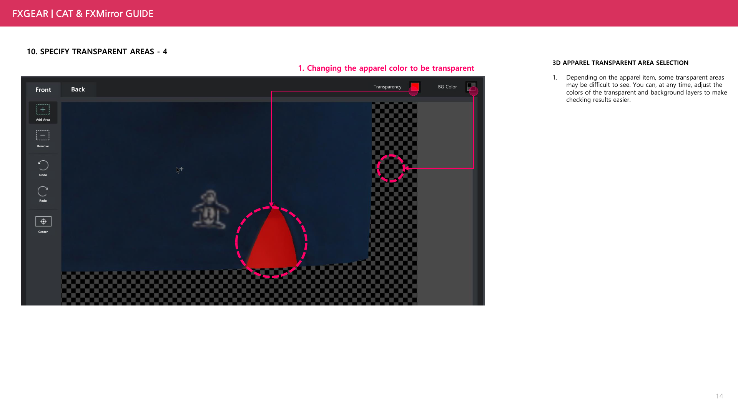
Task: Click the penguin logo on the apparel
Action: coord(210,210)
